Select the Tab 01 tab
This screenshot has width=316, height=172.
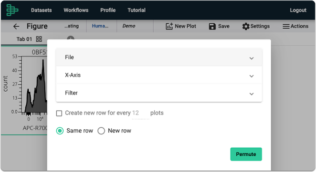click(24, 39)
